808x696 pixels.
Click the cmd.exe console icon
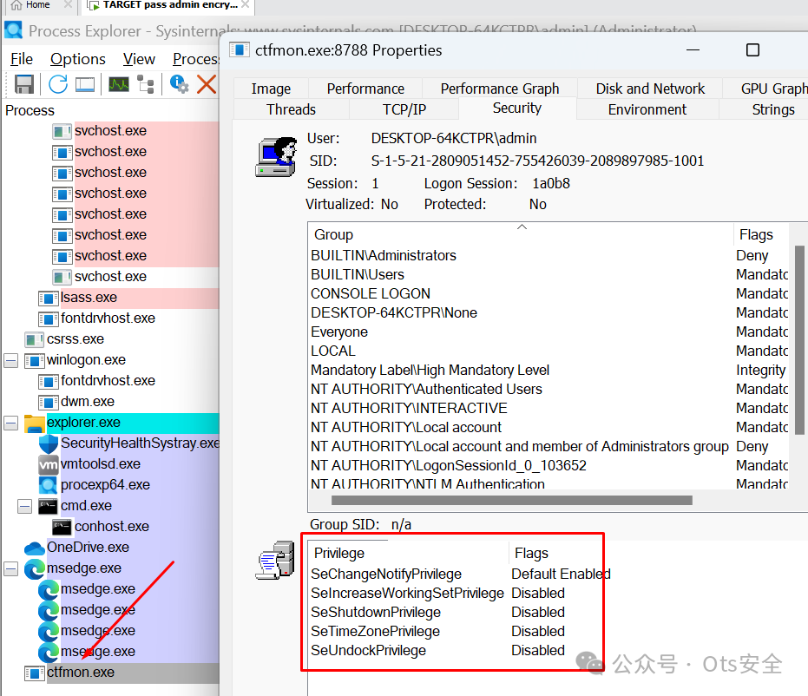[48, 507]
